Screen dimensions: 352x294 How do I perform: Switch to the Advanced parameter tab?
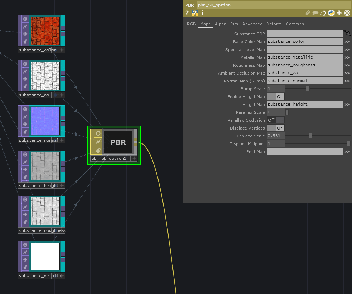252,24
